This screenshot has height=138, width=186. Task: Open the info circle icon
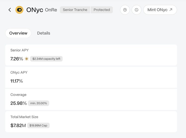[x=136, y=10]
